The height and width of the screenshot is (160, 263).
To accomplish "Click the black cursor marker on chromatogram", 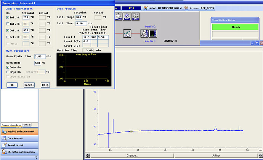I will [x=131, y=131].
